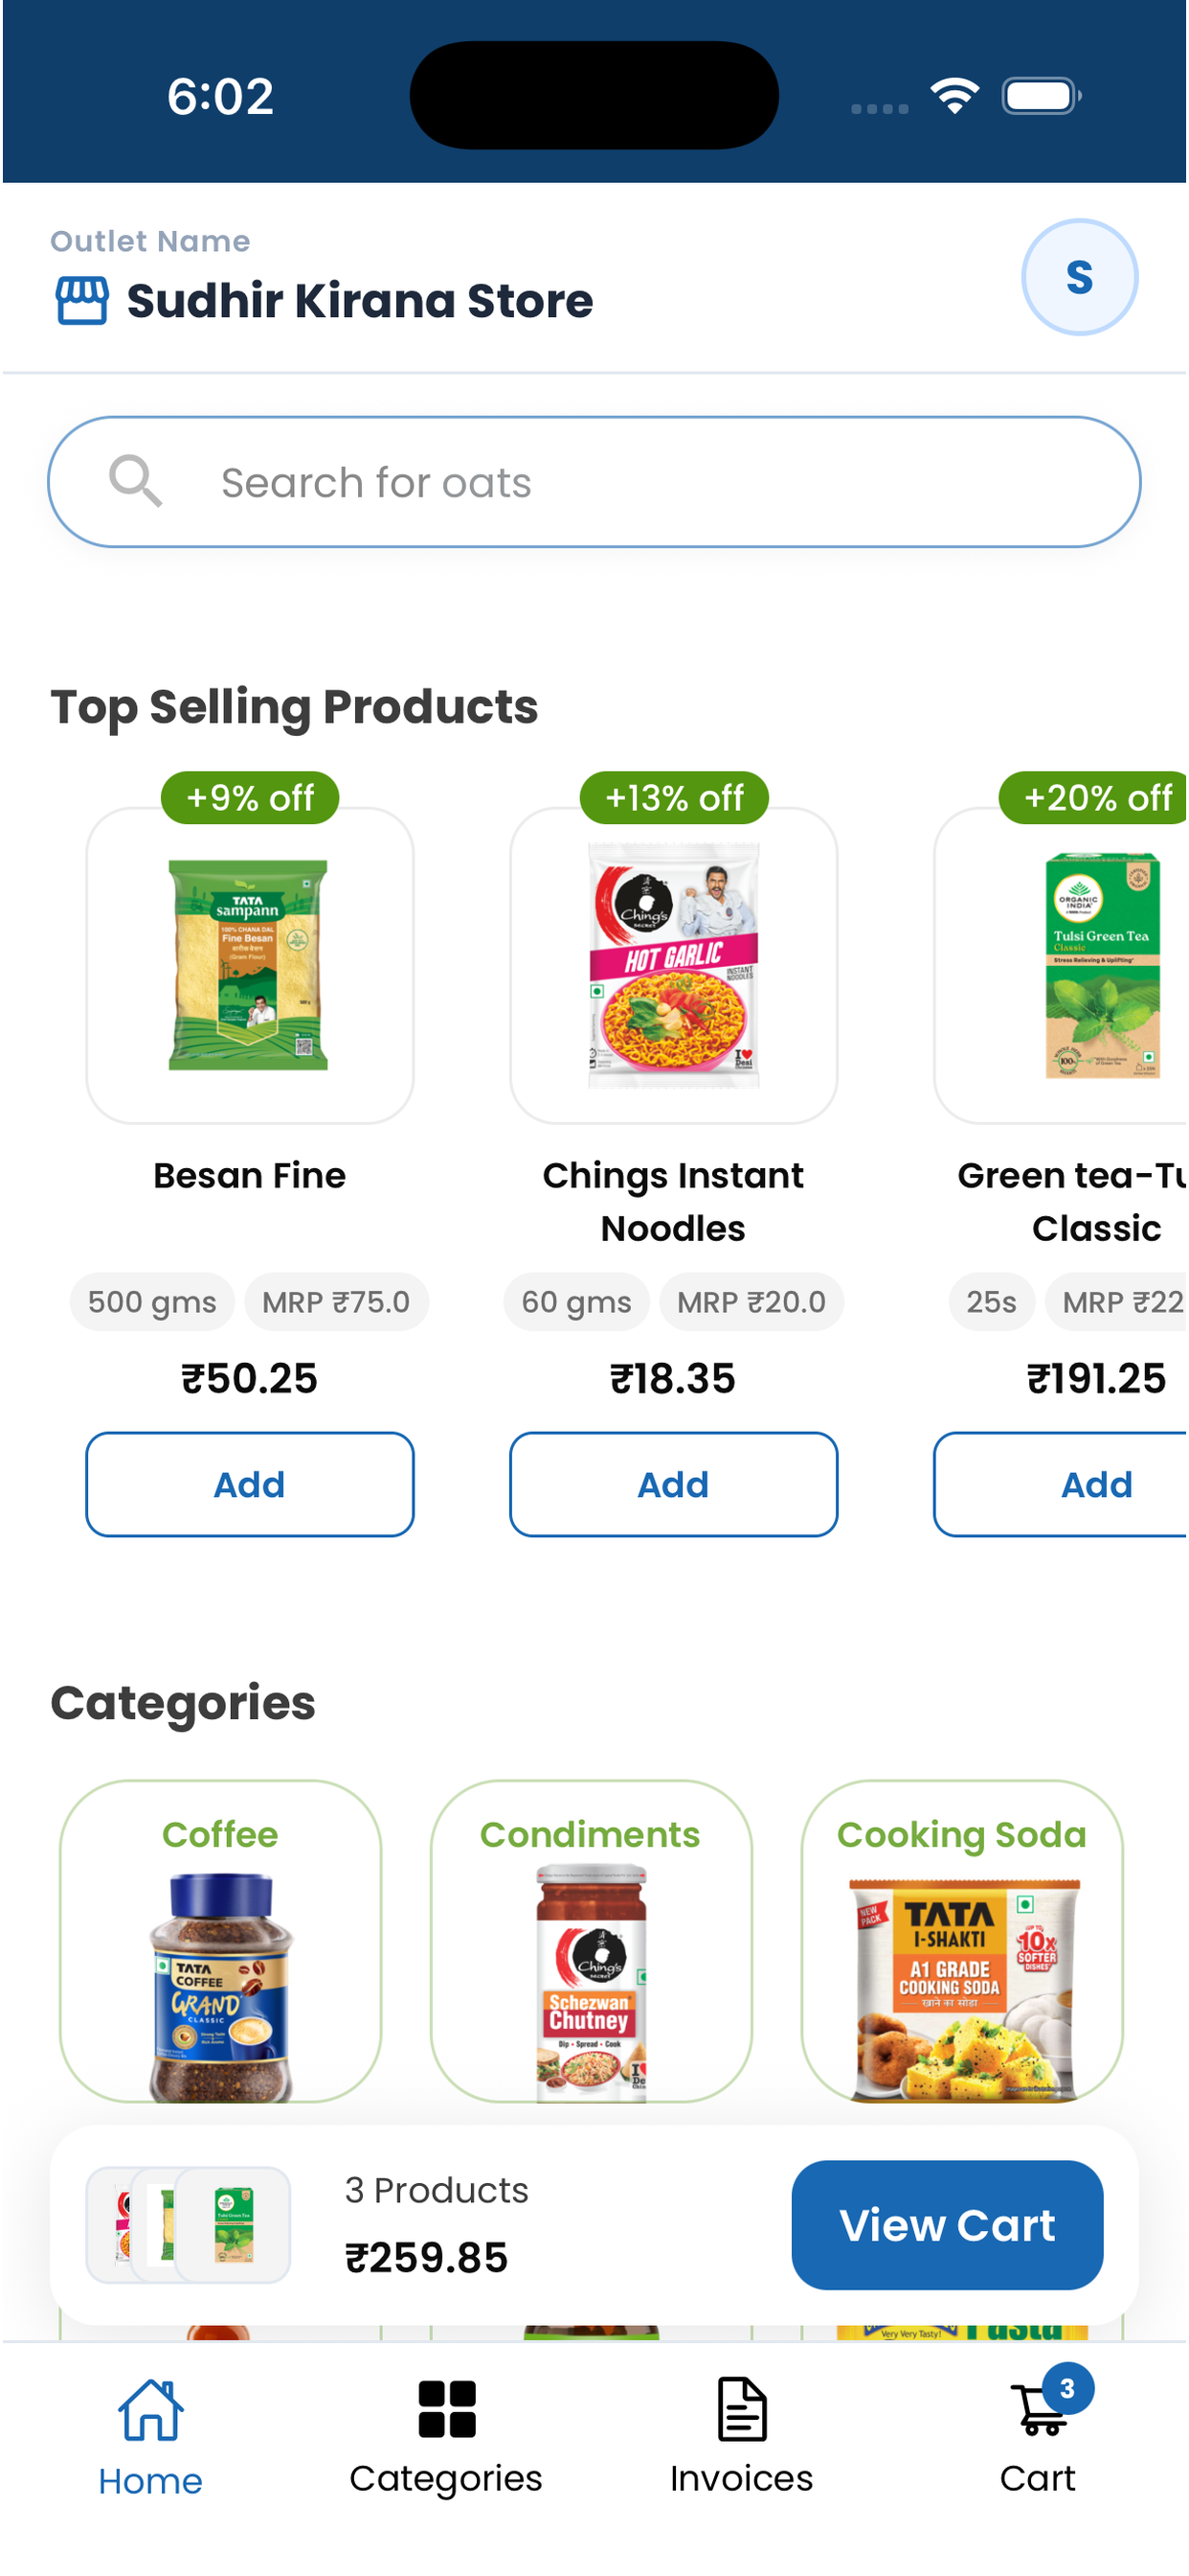Open the Coffee category card
Image resolution: width=1189 pixels, height=2576 pixels.
(221, 1943)
